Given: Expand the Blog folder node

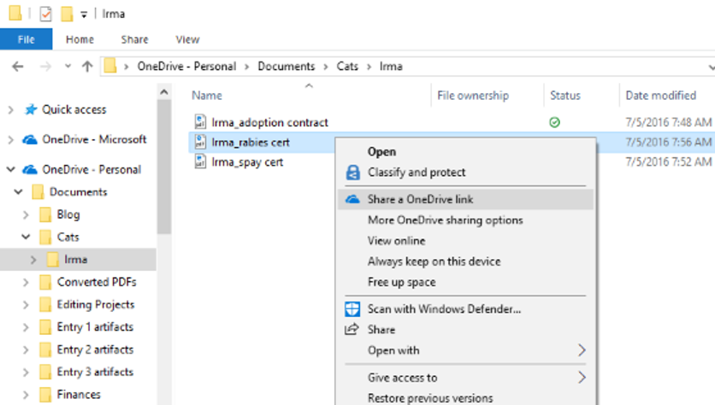Looking at the screenshot, I should [26, 214].
